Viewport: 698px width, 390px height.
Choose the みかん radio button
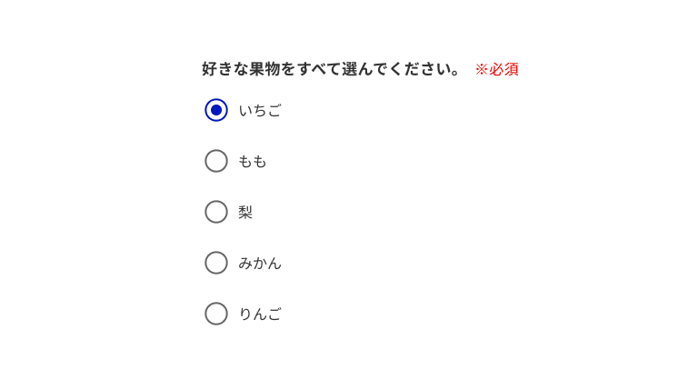tap(216, 263)
